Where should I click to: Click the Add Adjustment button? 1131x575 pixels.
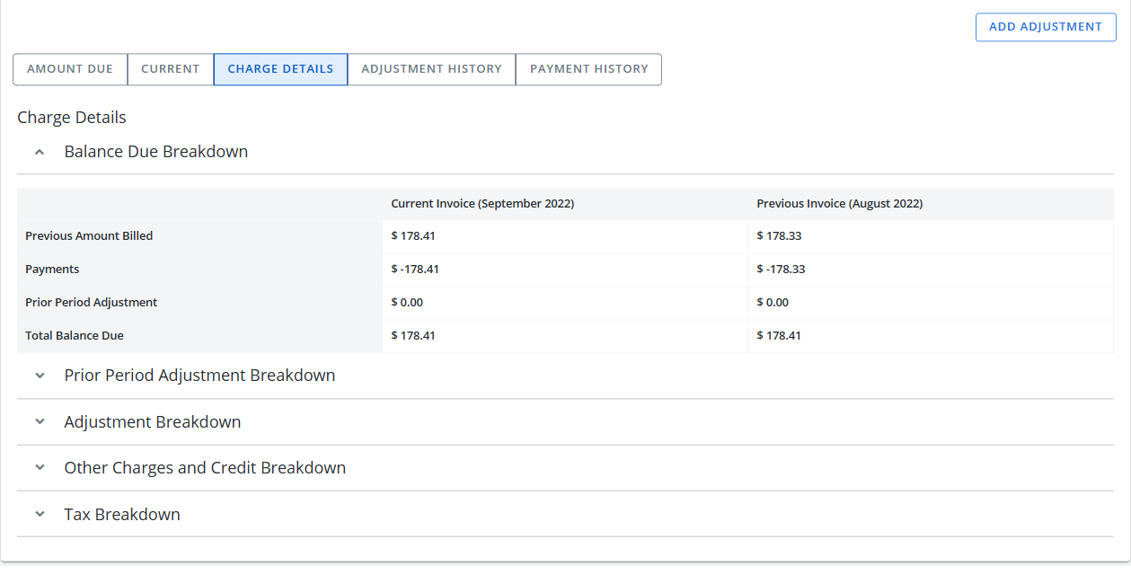(1045, 27)
